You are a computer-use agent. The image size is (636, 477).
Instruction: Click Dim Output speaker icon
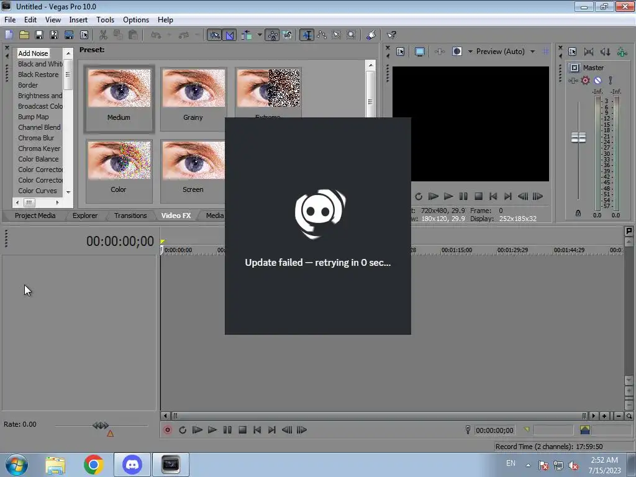pyautogui.click(x=605, y=52)
